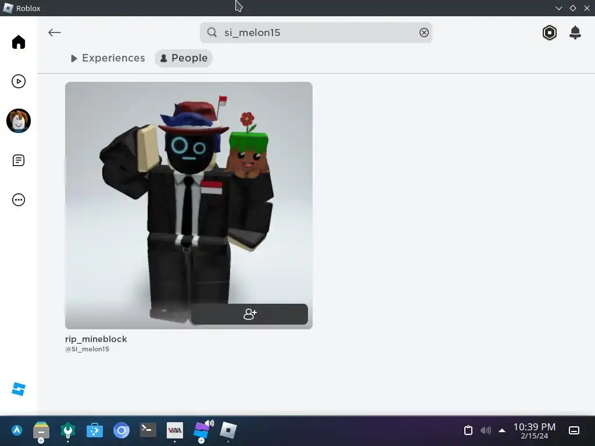595x446 pixels.
Task: Open the Robux balance icon
Action: [x=549, y=33]
